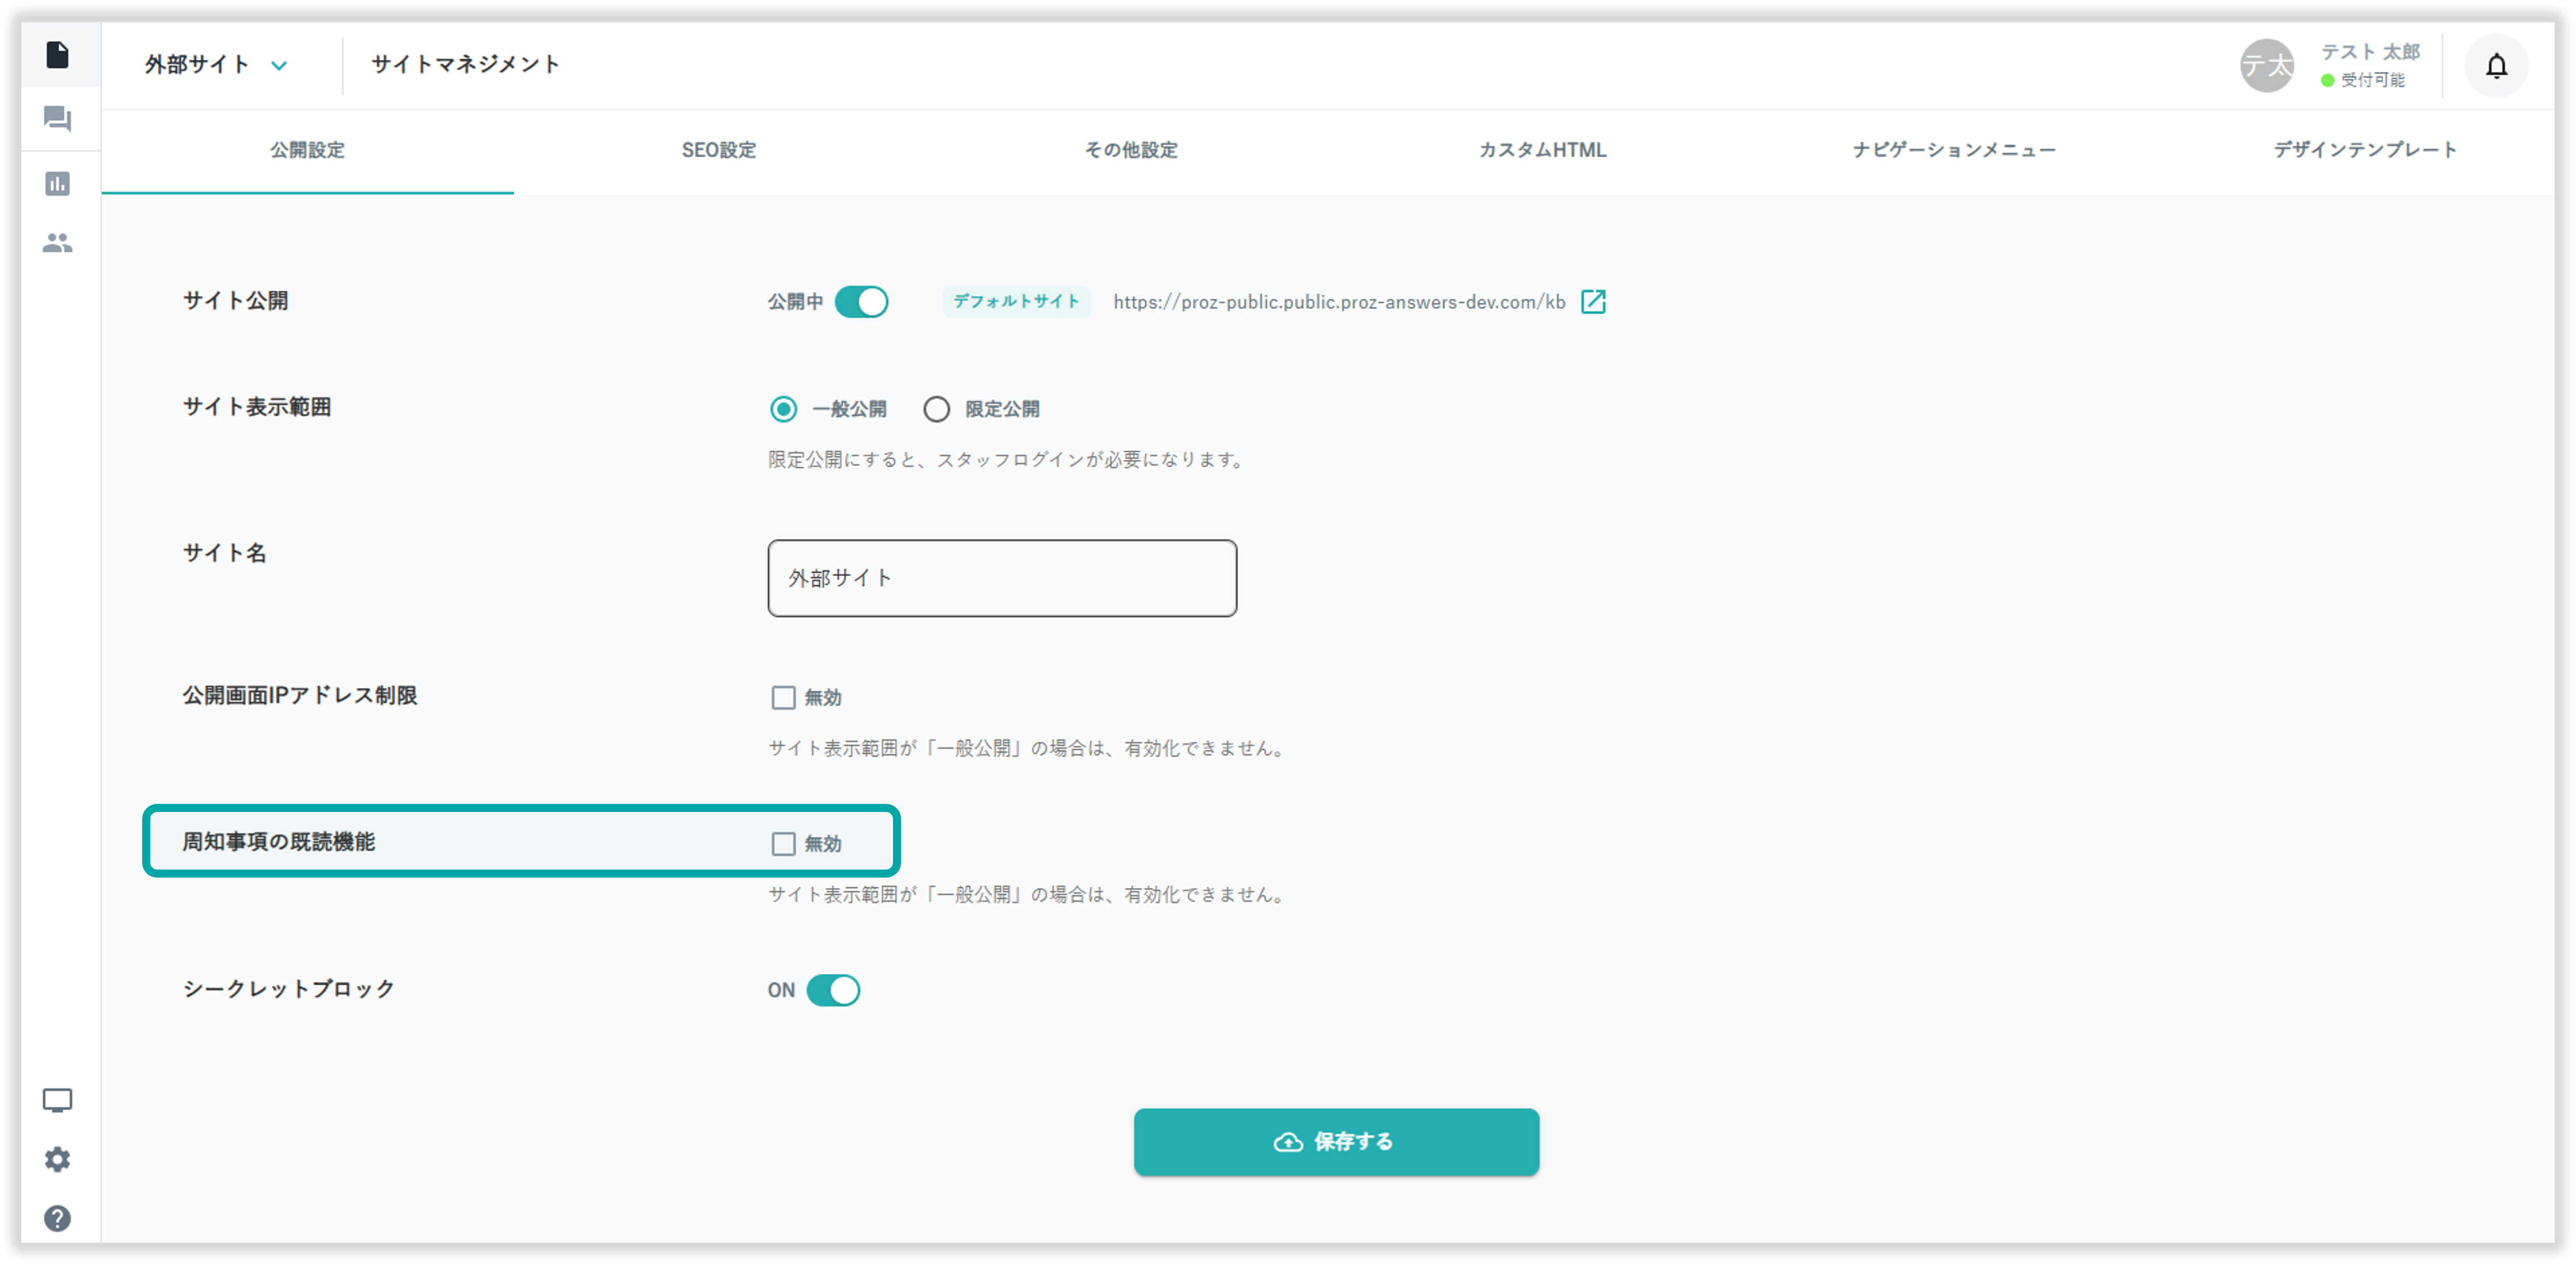The width and height of the screenshot is (2576, 1264).
Task: Open the users group sidebar icon
Action: 57,243
